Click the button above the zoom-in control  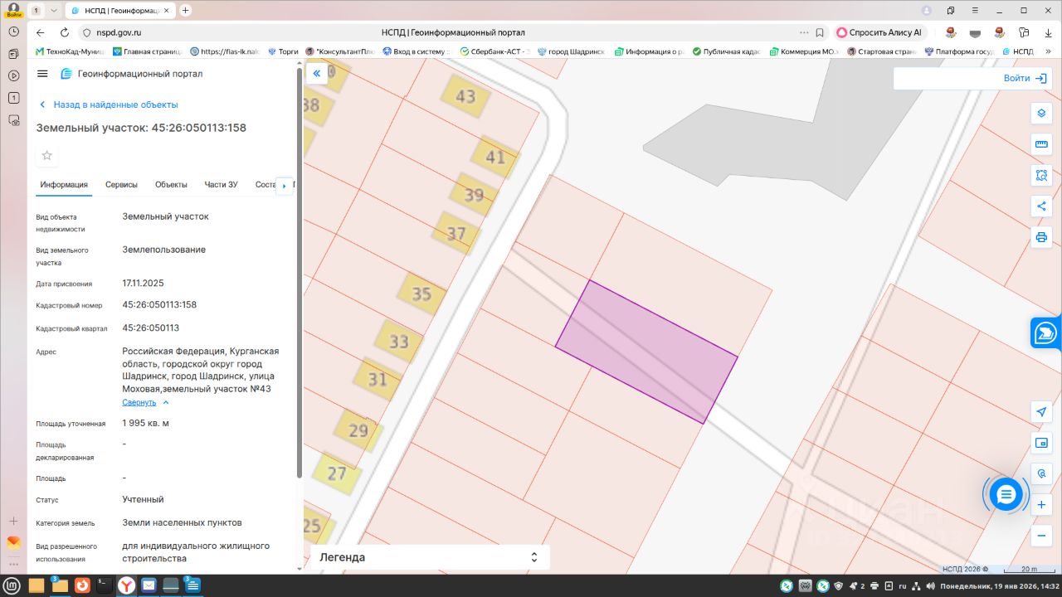click(x=1041, y=473)
